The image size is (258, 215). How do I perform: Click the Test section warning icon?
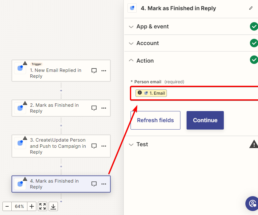pos(254,144)
